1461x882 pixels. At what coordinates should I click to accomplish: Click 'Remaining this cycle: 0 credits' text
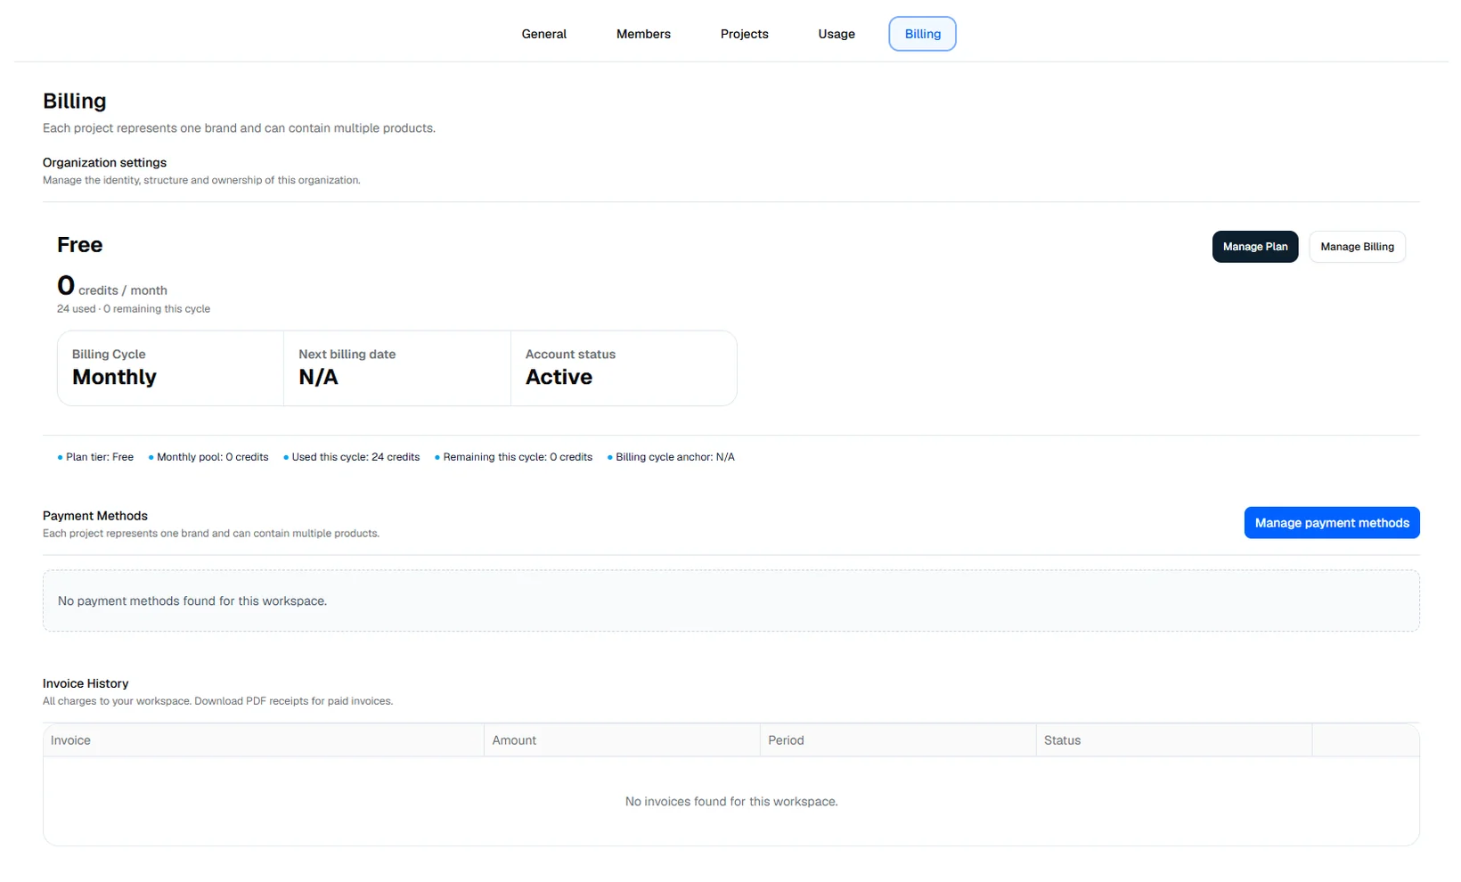pyautogui.click(x=517, y=457)
